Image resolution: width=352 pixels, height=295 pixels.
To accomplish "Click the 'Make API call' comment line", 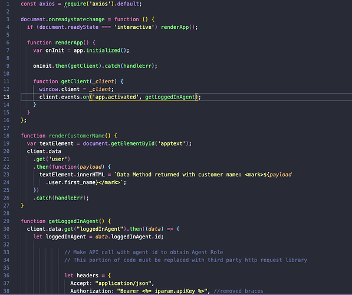I will 144,253.
